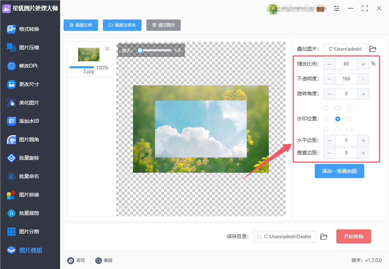Click the app logo in title bar
389x269 pixels.
point(6,8)
